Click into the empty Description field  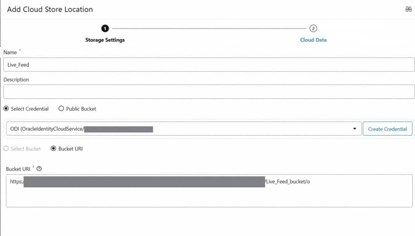tap(209, 91)
